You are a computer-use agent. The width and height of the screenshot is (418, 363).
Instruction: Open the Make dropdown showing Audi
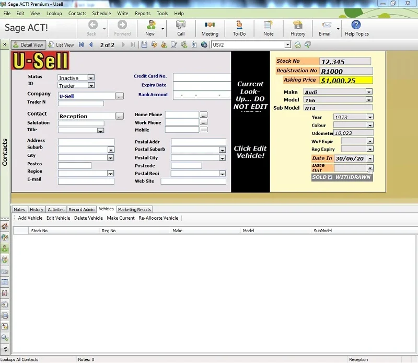[369, 92]
